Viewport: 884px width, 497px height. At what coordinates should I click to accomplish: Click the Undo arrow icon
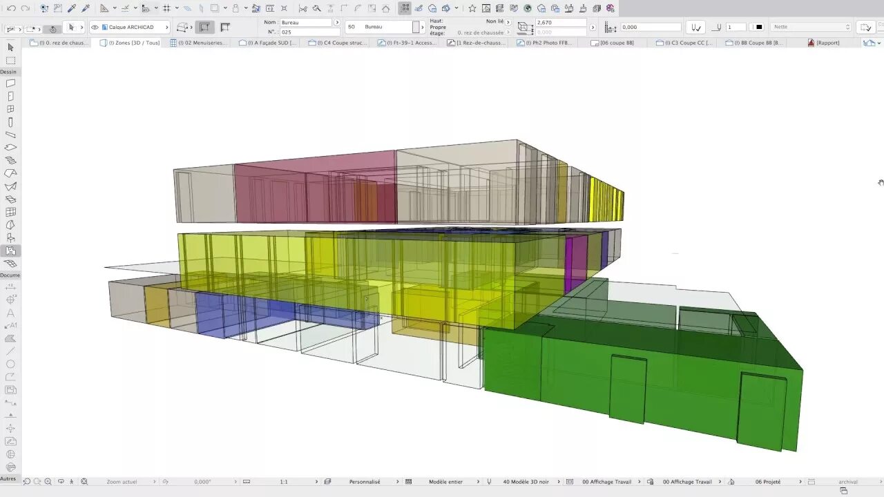pos(12,8)
